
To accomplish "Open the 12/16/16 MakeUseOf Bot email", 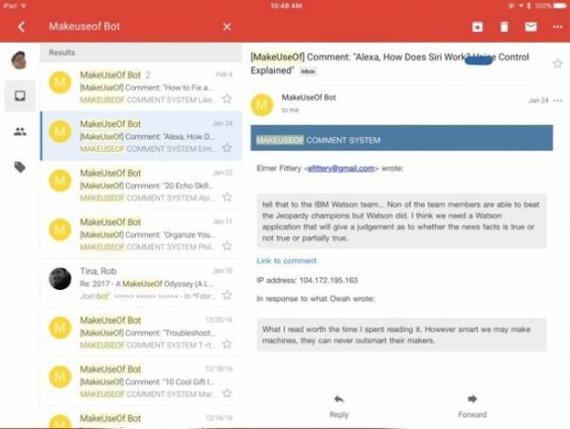I will click(x=141, y=418).
